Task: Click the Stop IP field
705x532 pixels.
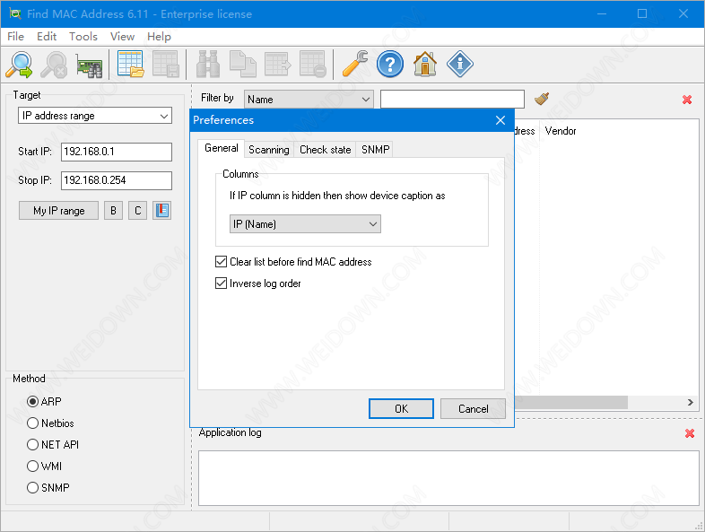Action: (x=117, y=180)
